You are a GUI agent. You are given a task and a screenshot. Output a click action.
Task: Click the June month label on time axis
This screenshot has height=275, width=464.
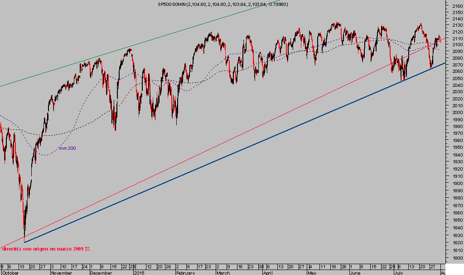point(356,273)
